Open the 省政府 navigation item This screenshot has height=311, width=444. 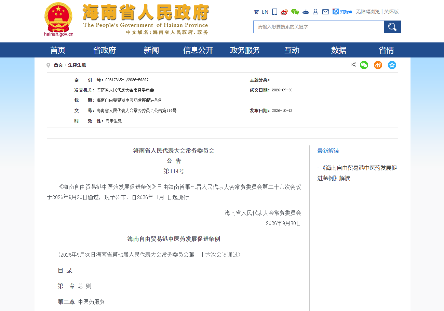point(105,50)
